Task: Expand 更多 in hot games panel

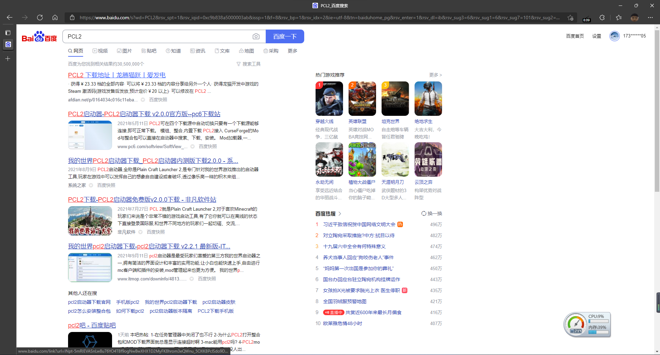Action: (x=436, y=75)
